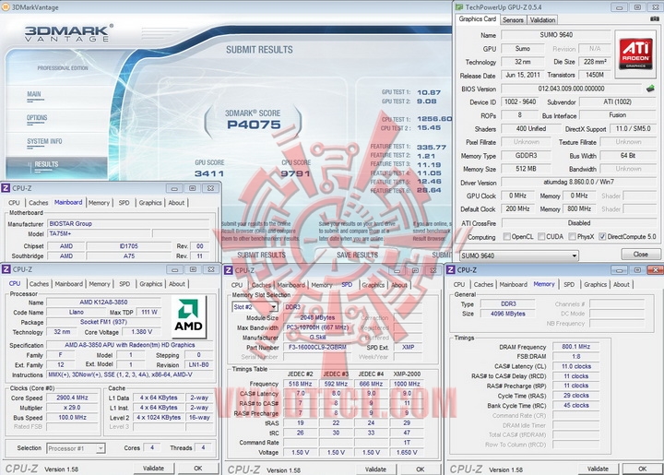664x475 pixels.
Task: Click the GPU score 3411
Action: [209, 173]
